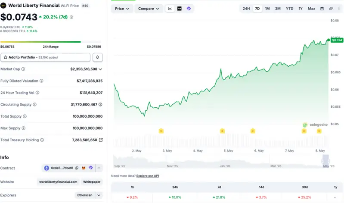Click the Ethereum contract chain icon
Viewport: 344px width, 203px height.
coord(46,168)
